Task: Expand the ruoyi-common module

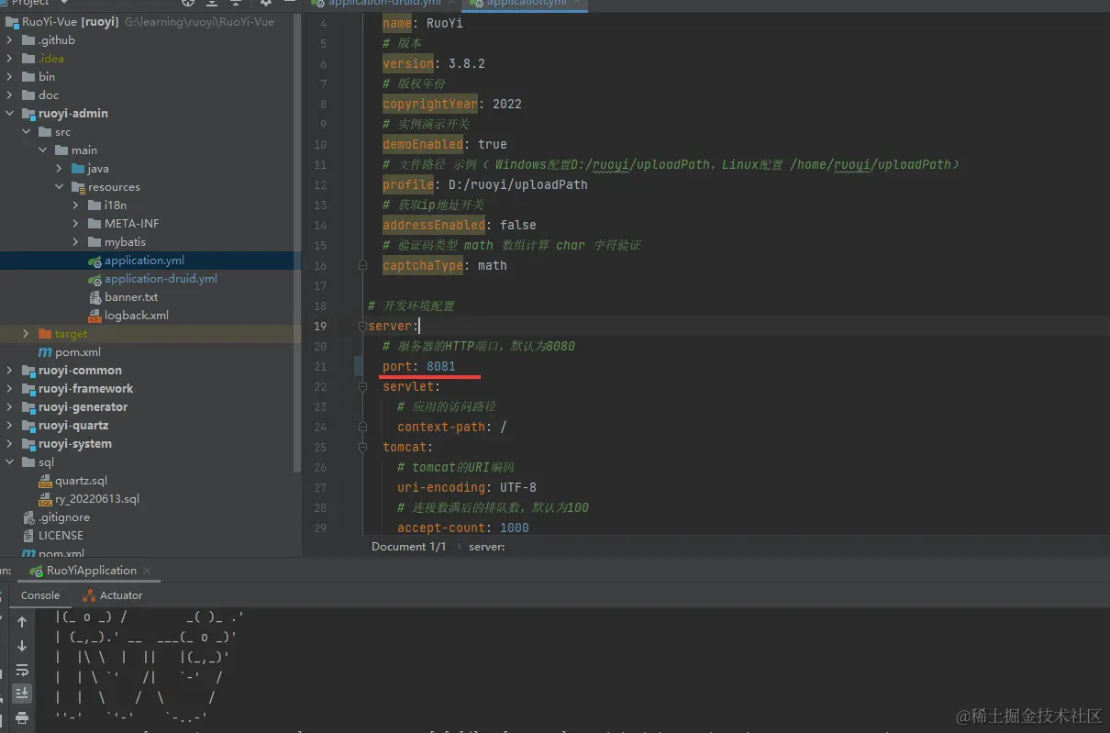Action: coord(9,371)
